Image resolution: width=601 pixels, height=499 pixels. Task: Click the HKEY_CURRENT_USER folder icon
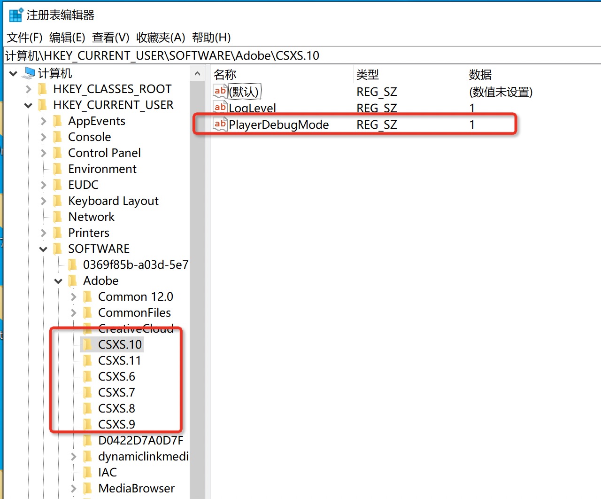[43, 105]
